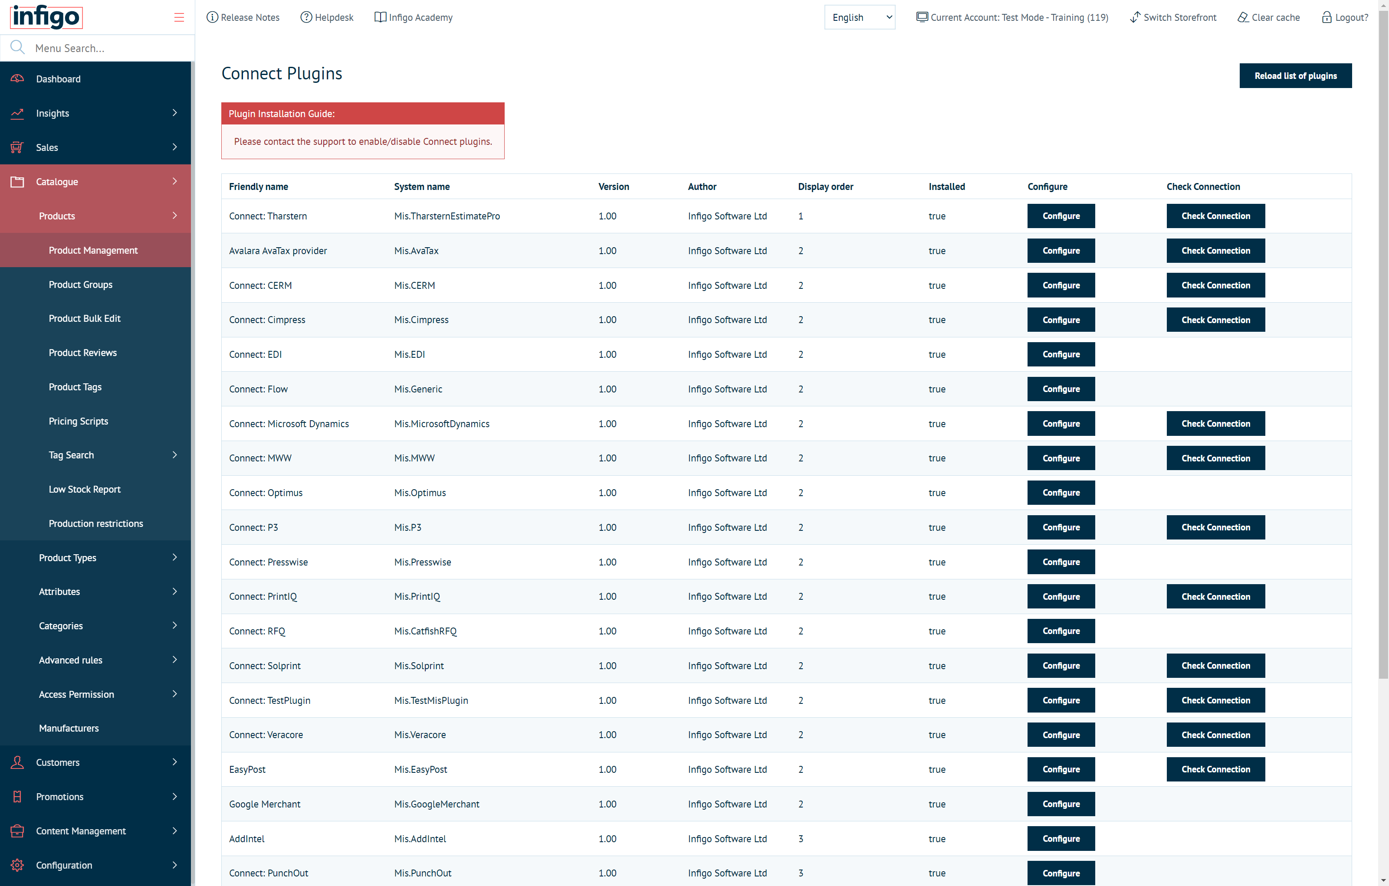
Task: Click the Content Management briefcase icon
Action: click(x=17, y=830)
